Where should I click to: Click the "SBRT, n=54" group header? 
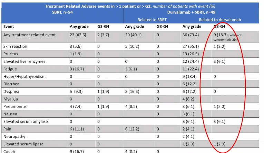60,12
